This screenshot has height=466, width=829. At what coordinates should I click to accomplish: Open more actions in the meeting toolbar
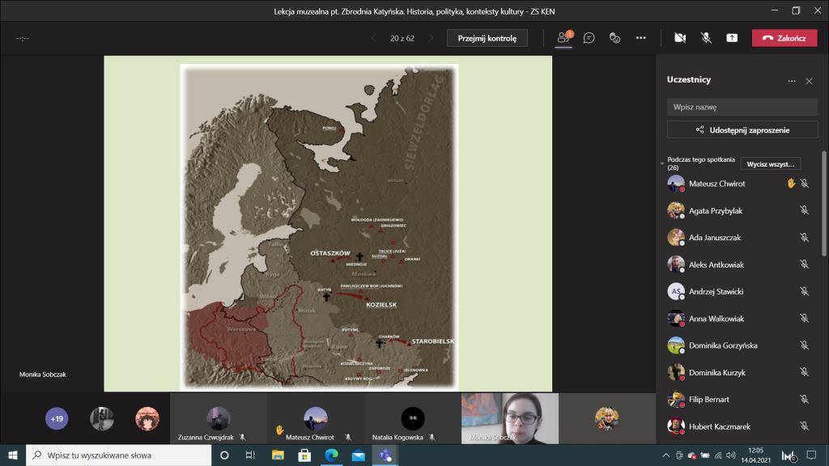coord(640,37)
